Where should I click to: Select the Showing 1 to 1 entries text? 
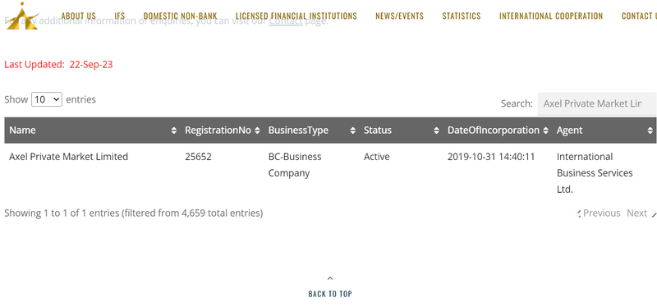[134, 213]
